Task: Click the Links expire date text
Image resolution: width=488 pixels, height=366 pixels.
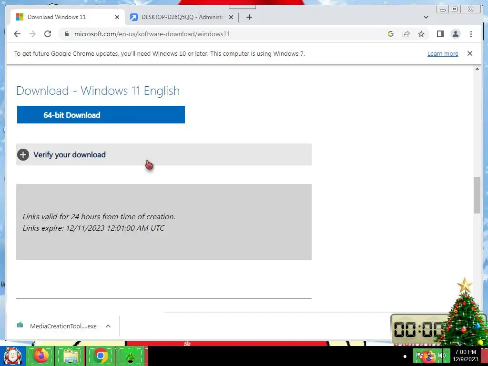Action: tap(93, 228)
